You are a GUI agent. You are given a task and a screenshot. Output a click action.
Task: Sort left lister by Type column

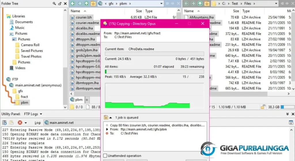149,11
